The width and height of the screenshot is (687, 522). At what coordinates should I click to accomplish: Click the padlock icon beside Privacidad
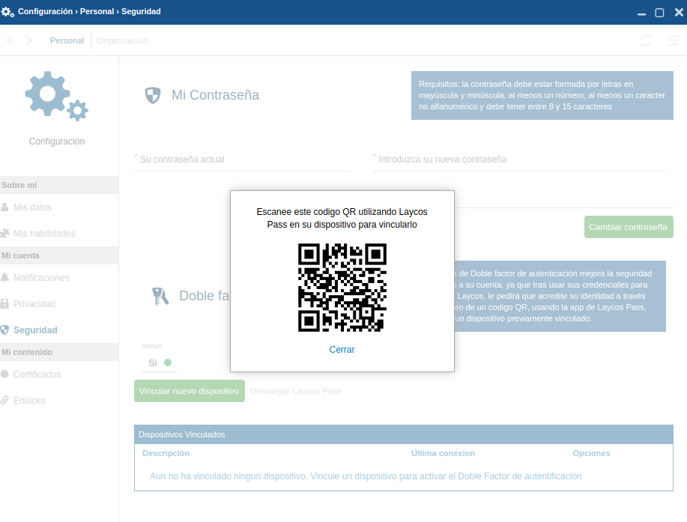tap(4, 303)
